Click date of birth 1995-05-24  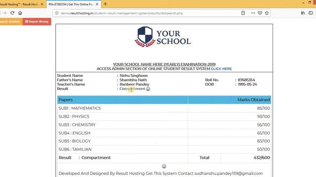click(247, 84)
